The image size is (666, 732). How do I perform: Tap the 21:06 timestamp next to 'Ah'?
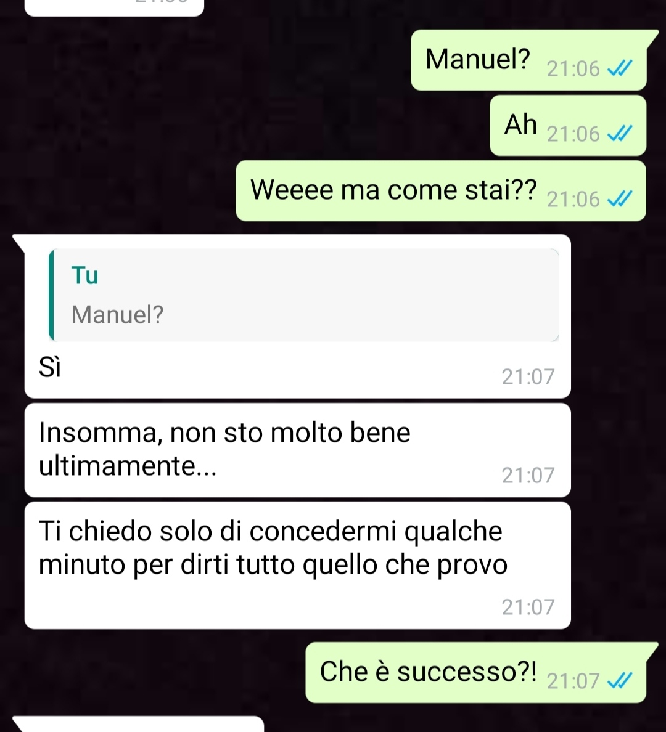(x=573, y=134)
